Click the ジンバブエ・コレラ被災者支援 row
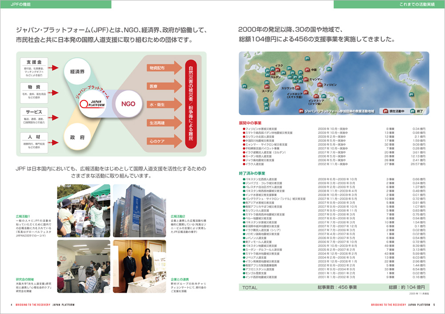 point(334,183)
